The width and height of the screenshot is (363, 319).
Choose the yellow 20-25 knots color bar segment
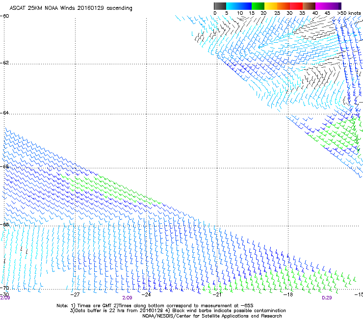coord(271,6)
